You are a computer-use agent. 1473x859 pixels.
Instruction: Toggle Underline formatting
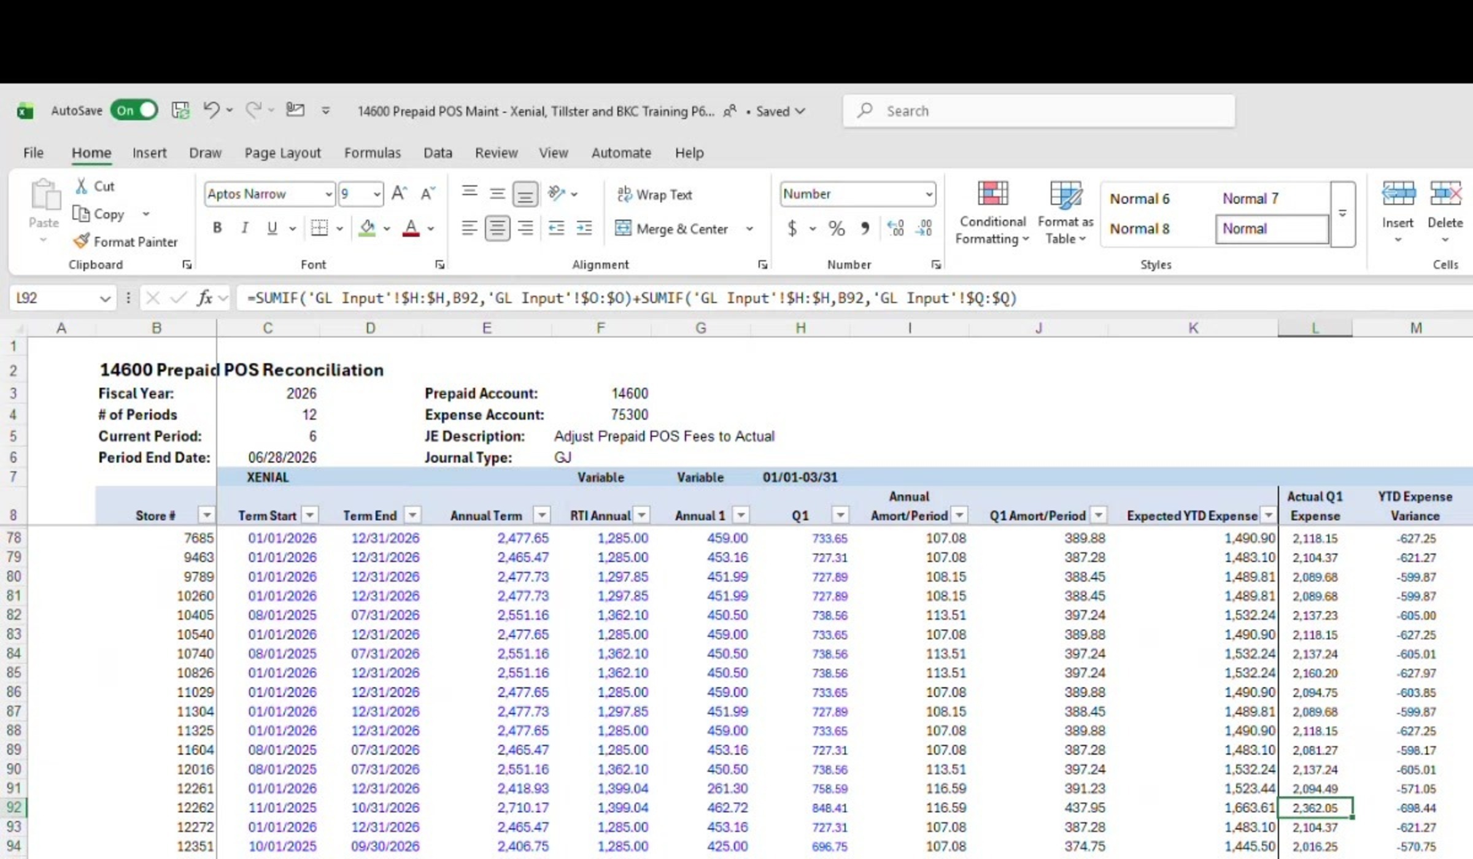pyautogui.click(x=272, y=228)
